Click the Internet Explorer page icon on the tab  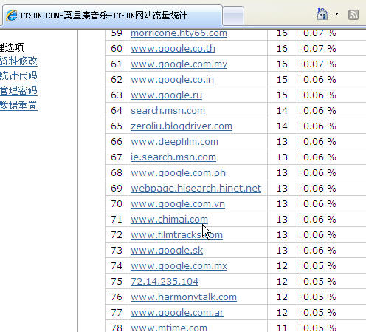pyautogui.click(x=12, y=16)
